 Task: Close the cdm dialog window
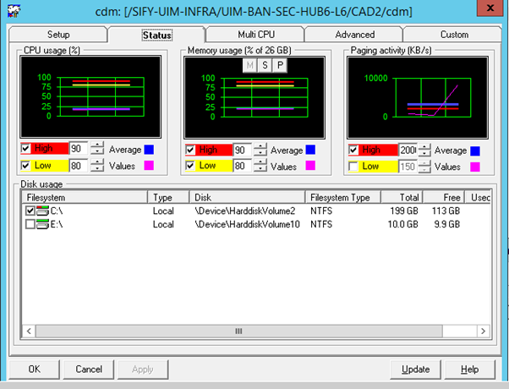click(490, 8)
